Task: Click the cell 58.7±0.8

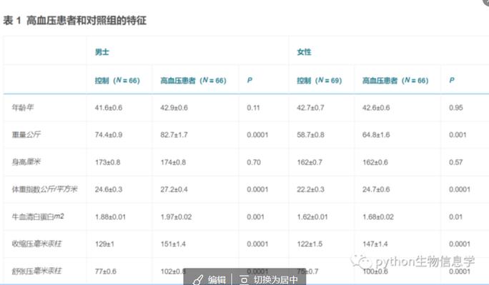Action: click(310, 135)
